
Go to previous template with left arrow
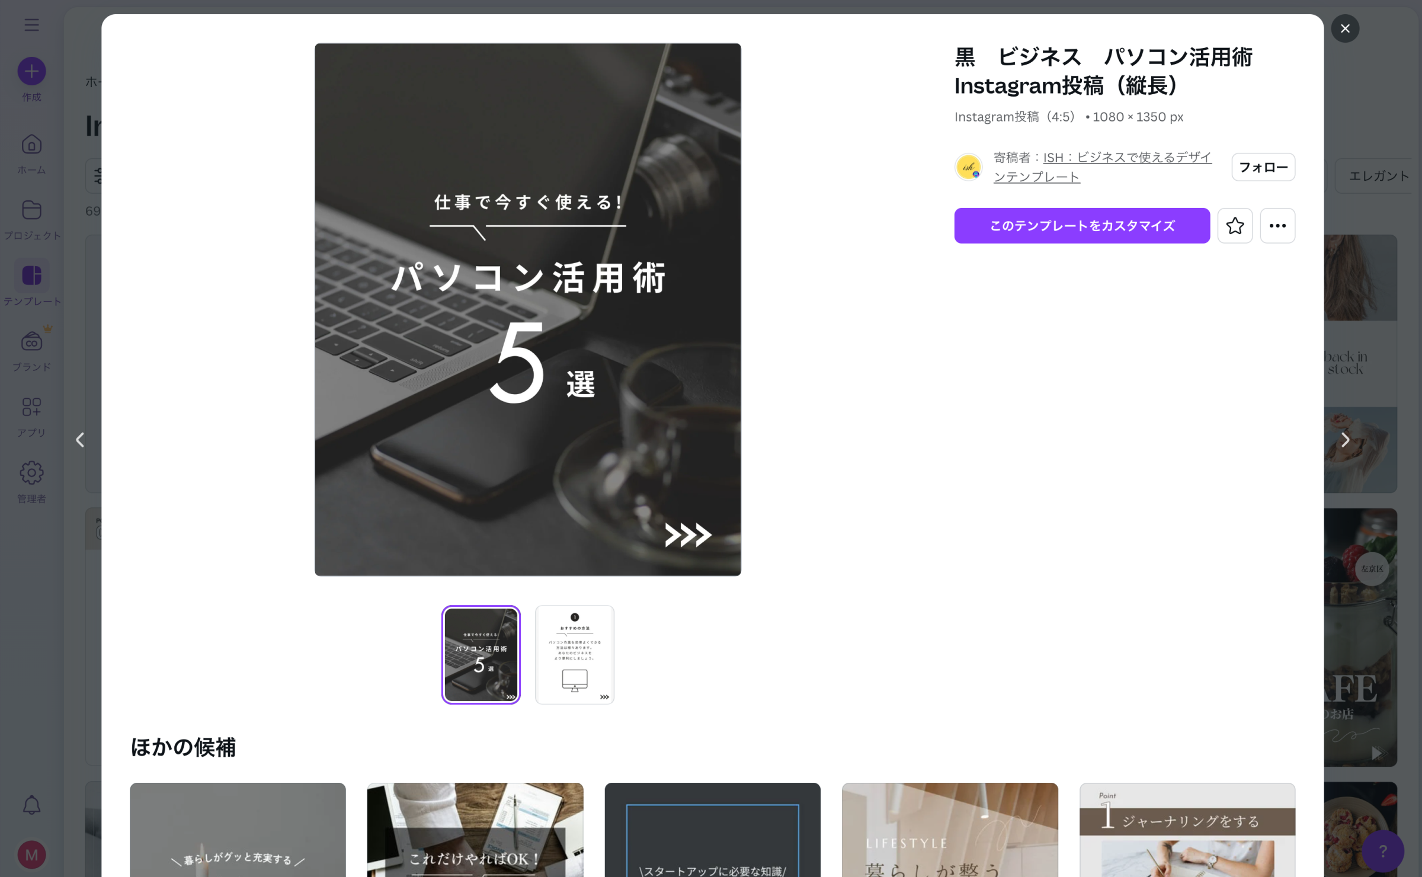pos(80,440)
